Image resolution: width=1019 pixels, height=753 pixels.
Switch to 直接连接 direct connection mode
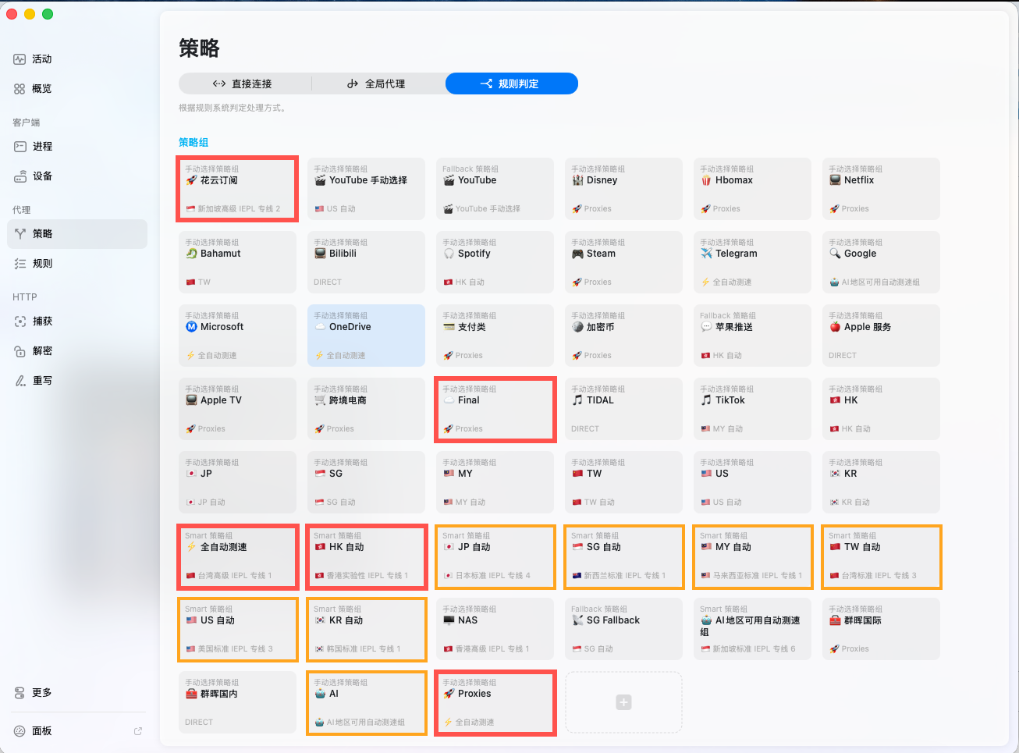(245, 83)
